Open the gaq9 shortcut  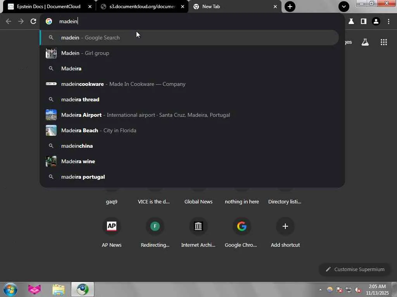pyautogui.click(x=112, y=201)
